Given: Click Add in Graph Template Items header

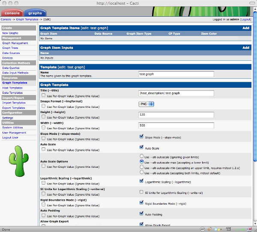Looking at the screenshot, I should (246, 28).
